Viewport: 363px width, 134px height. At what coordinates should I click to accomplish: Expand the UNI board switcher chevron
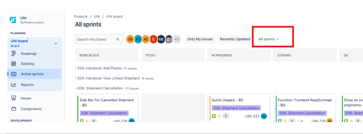[x=56, y=43]
